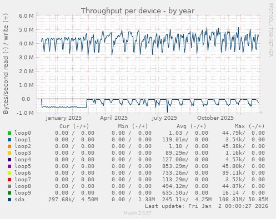Click the Max (-/+) column header
The image size is (276, 219).
point(250,126)
